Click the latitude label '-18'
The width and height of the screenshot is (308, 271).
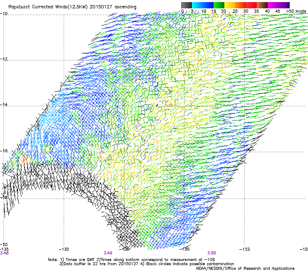4,197
